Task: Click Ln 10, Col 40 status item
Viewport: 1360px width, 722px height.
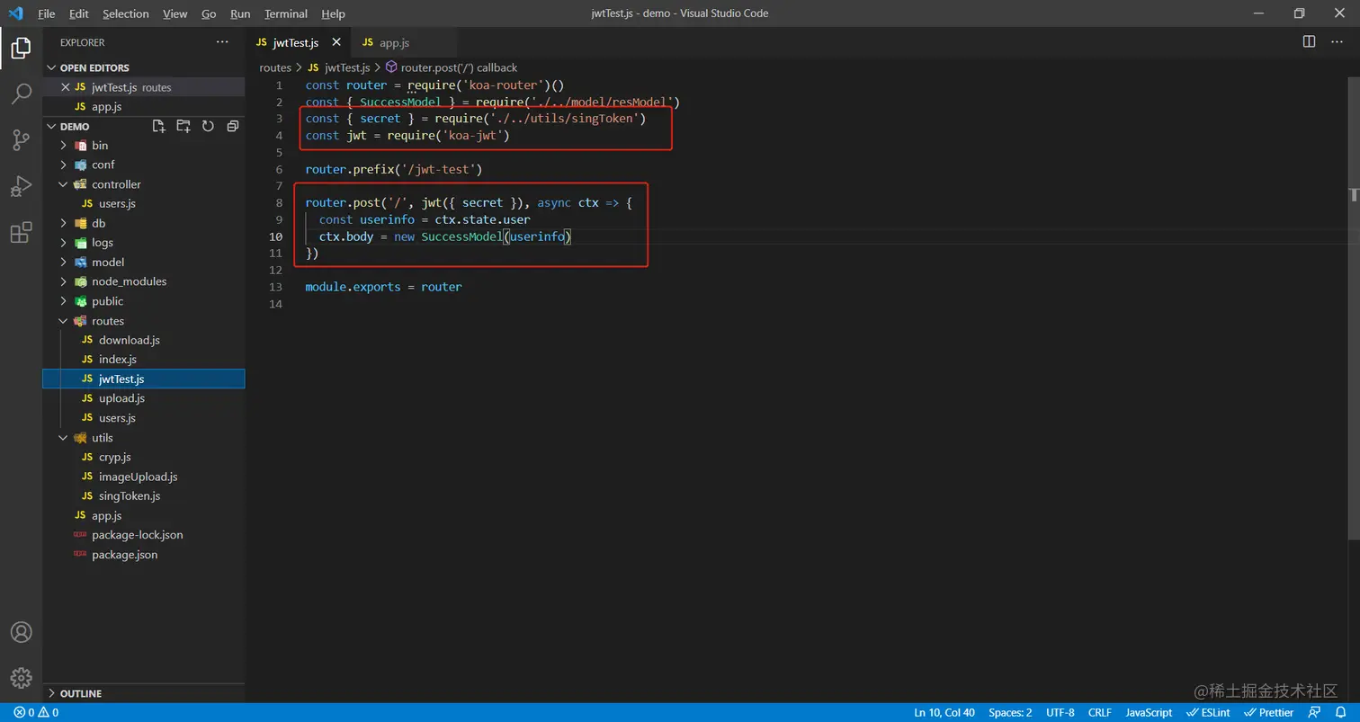Action: tap(944, 712)
